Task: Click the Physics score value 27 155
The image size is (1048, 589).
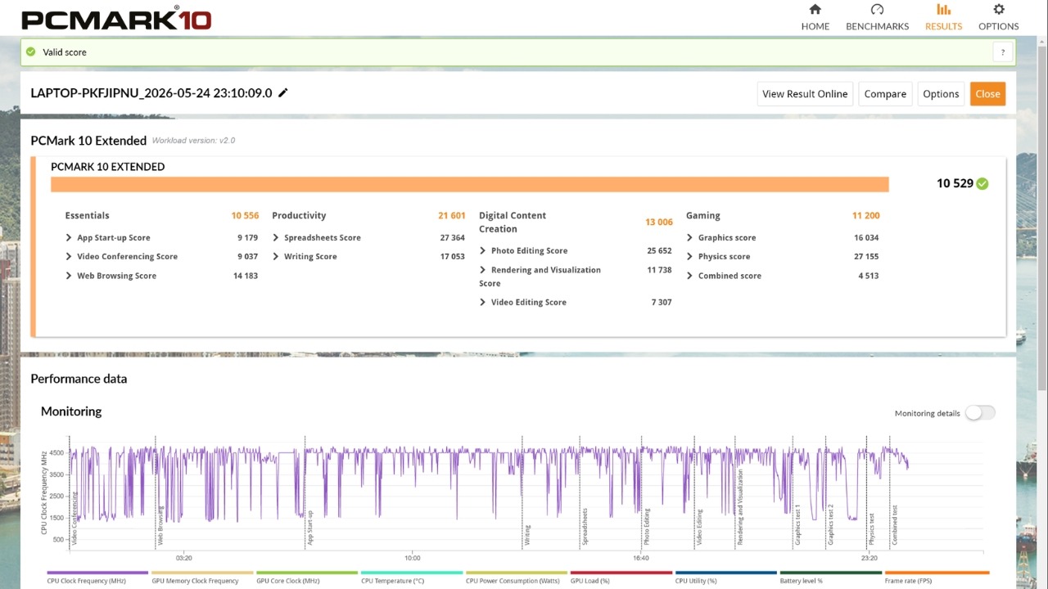Action: point(866,257)
